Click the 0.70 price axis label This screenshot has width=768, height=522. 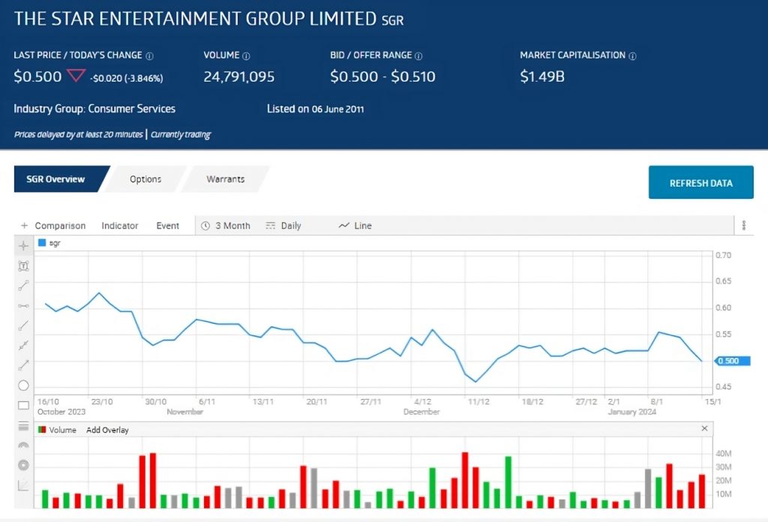click(x=723, y=255)
